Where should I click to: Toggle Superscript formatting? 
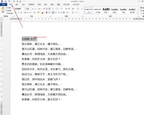[31, 12]
